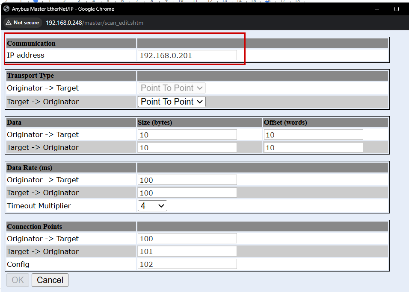
Task: Edit Target -> Originator data rate field
Action: click(x=187, y=193)
